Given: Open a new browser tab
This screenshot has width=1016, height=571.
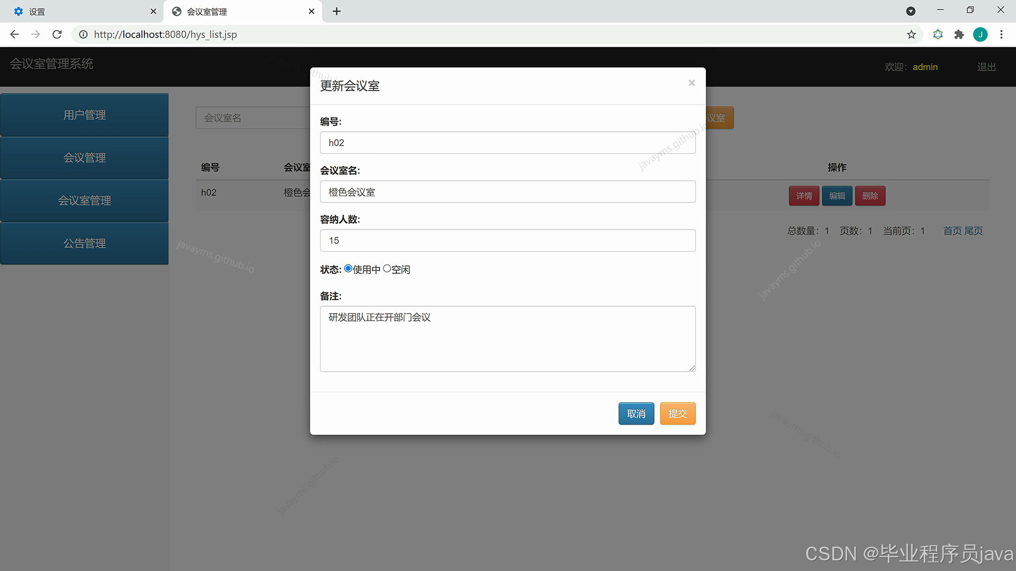Looking at the screenshot, I should tap(337, 11).
